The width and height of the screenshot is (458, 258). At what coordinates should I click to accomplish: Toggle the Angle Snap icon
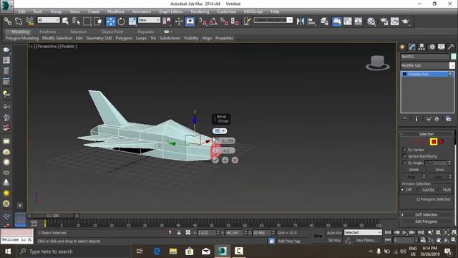[x=213, y=21]
